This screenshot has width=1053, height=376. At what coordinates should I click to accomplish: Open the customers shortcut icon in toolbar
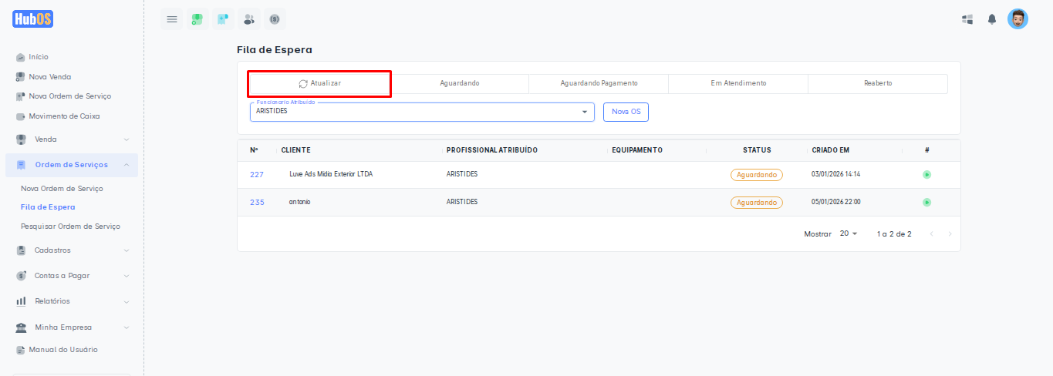[x=248, y=19]
